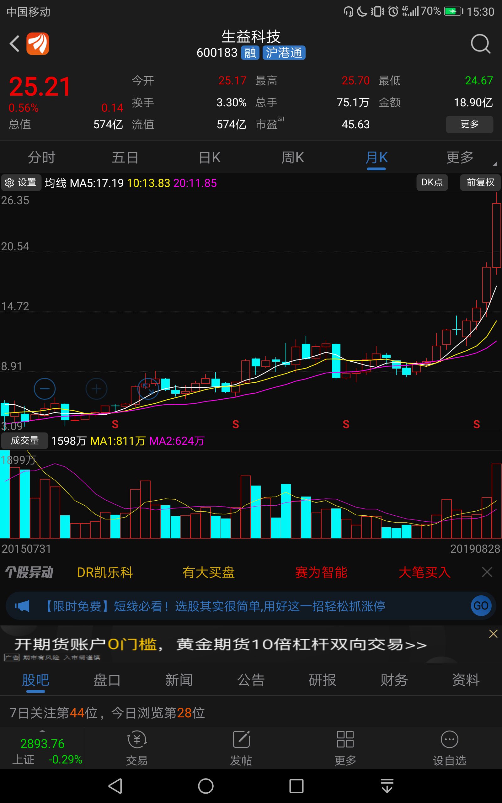
Task: Select the 月K chart tab
Action: (376, 157)
